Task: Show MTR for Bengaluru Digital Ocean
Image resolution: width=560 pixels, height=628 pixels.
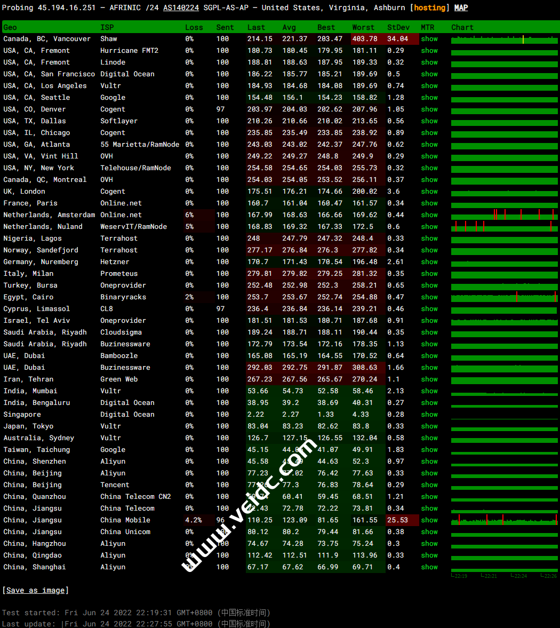Action: [x=429, y=403]
